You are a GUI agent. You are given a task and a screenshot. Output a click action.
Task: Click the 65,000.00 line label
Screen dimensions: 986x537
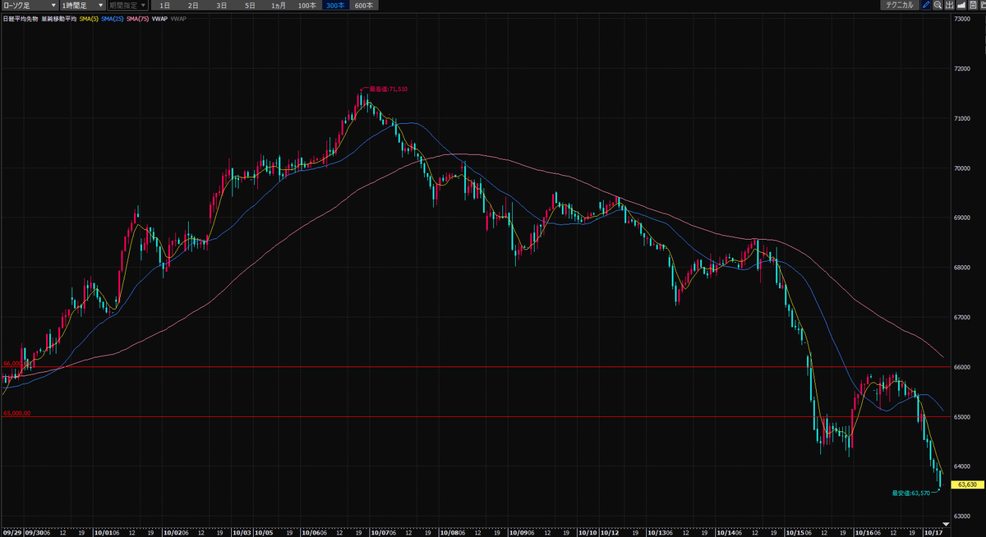click(x=17, y=413)
